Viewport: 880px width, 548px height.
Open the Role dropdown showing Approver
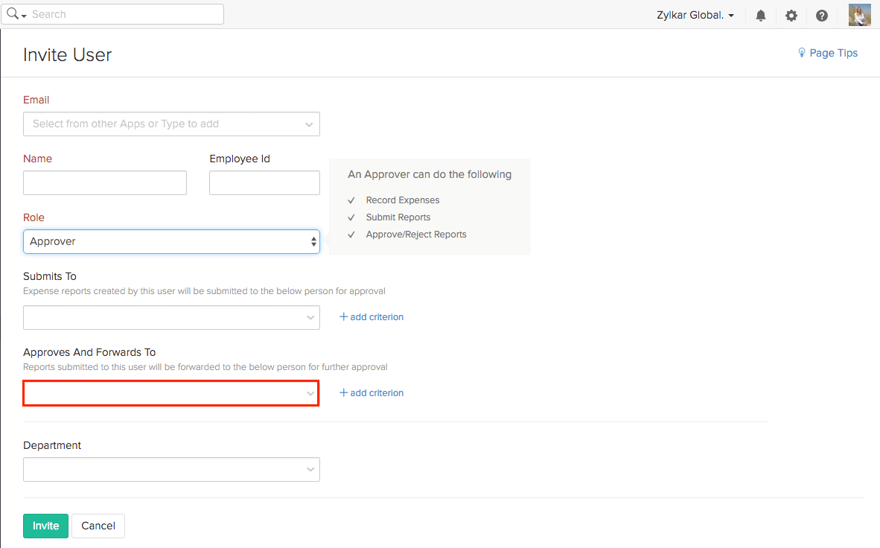point(171,241)
